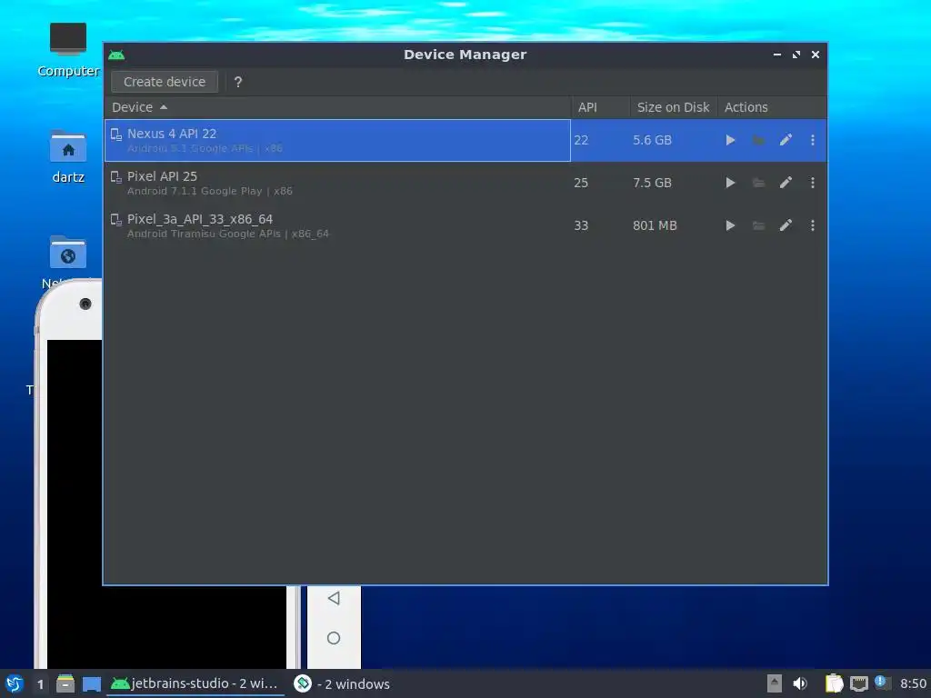This screenshot has height=698, width=931.
Task: Open the update notifier tray icon
Action: tap(882, 683)
